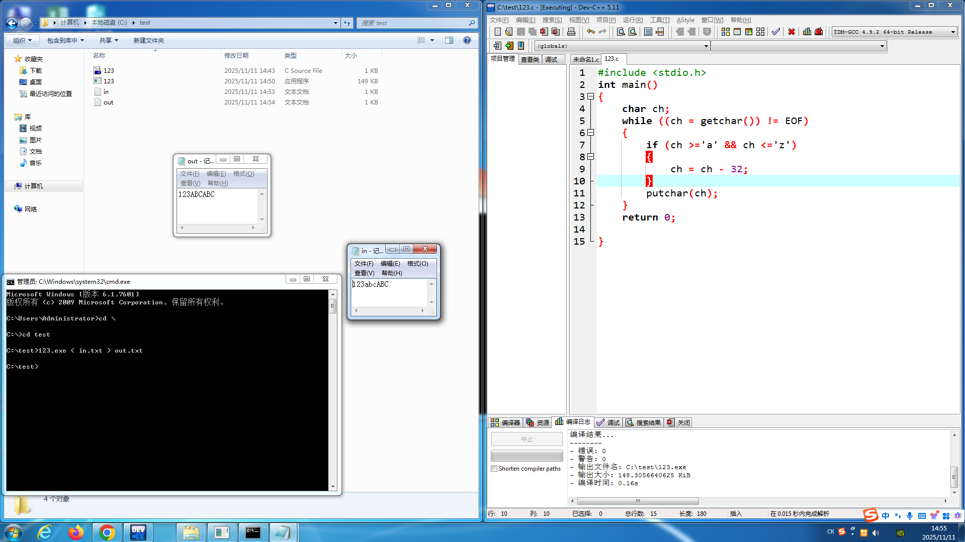Click the Toggle bookmark icon in Dev-C++
The image size is (965, 542).
(521, 46)
